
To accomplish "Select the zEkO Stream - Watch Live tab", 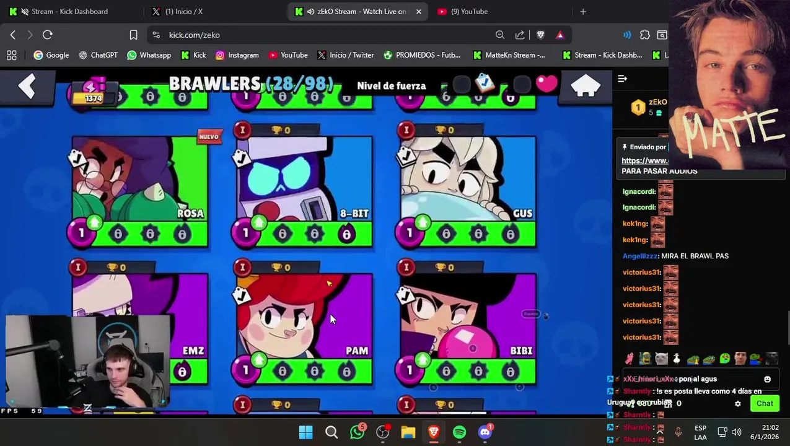I will 356,11.
